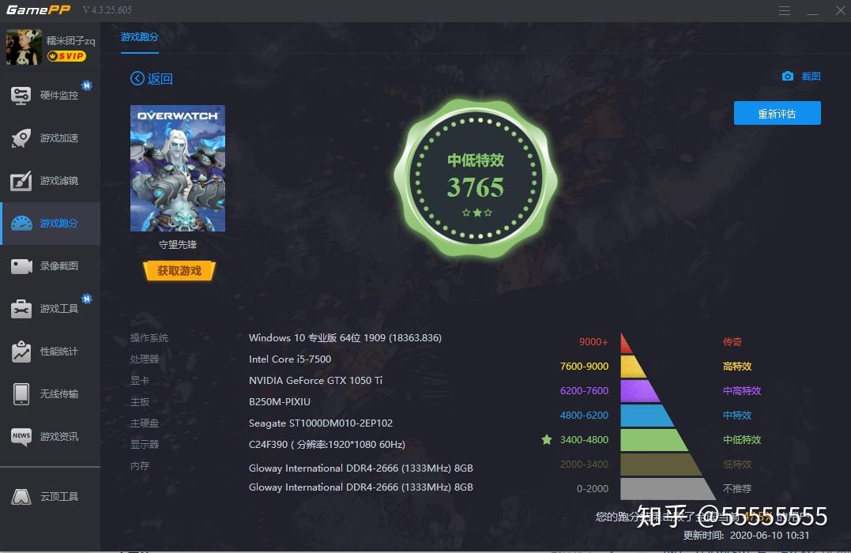
Task: Click the Windows 10 专业版 OS text
Action: coord(345,337)
